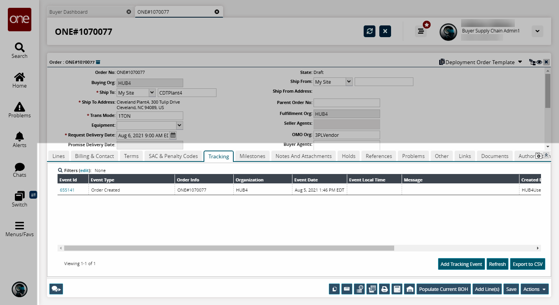Open the Equipment dropdown

pos(179,126)
